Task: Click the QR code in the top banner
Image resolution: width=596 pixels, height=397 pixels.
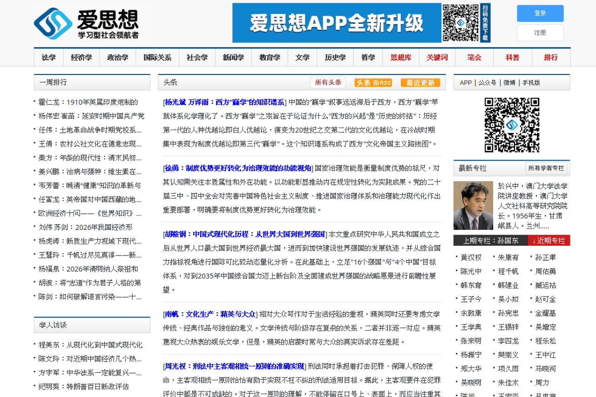Action: [x=461, y=23]
